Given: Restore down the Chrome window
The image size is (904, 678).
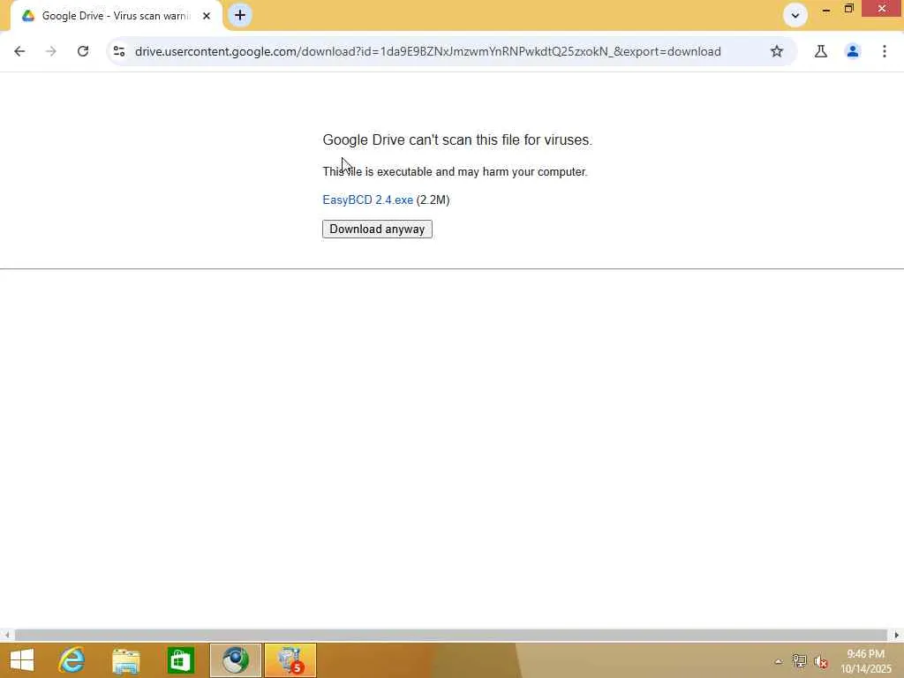Looking at the screenshot, I should tap(848, 9).
